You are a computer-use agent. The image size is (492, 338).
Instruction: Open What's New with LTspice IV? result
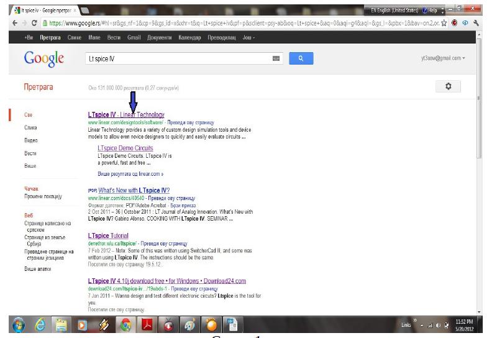point(134,190)
